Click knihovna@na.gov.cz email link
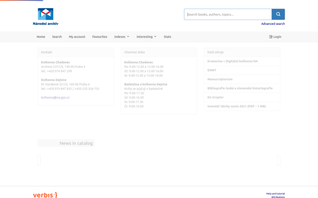The width and height of the screenshot is (318, 198). (55, 97)
